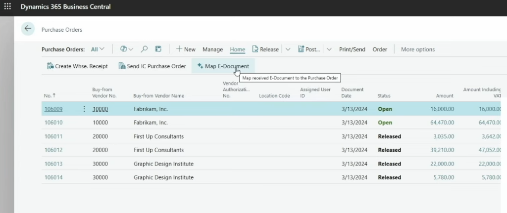Click Dynamics 365 Business Central title
Viewport: 507px width, 213px height.
[65, 6]
